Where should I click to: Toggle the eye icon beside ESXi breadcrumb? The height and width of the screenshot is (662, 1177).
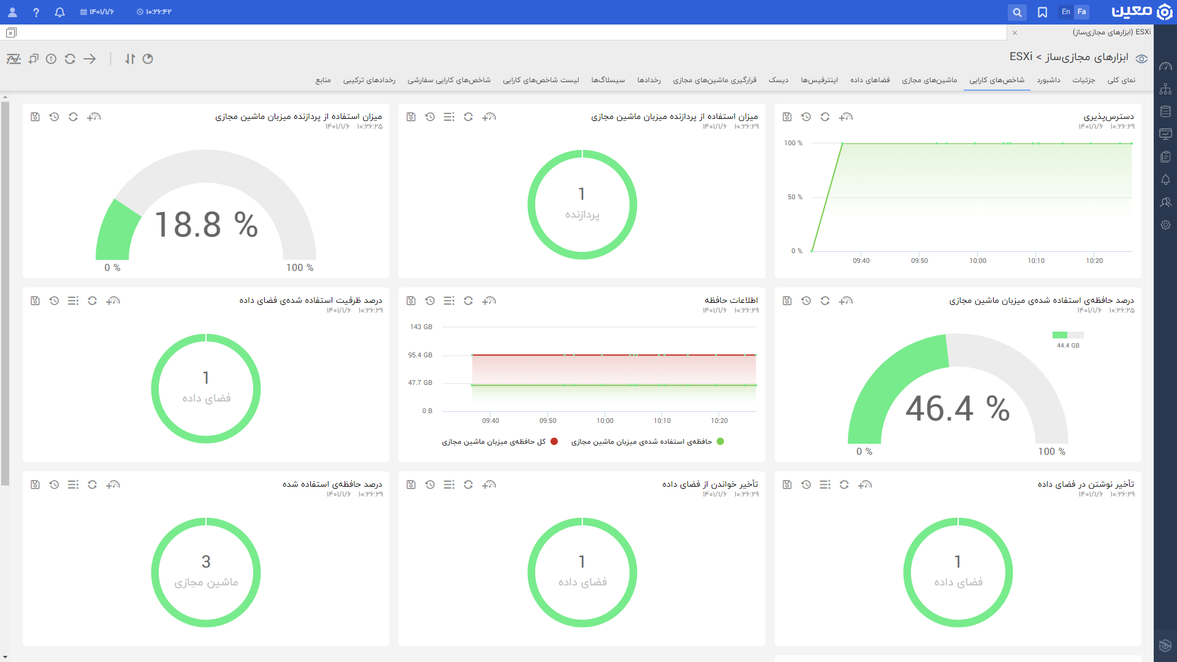click(x=1141, y=59)
